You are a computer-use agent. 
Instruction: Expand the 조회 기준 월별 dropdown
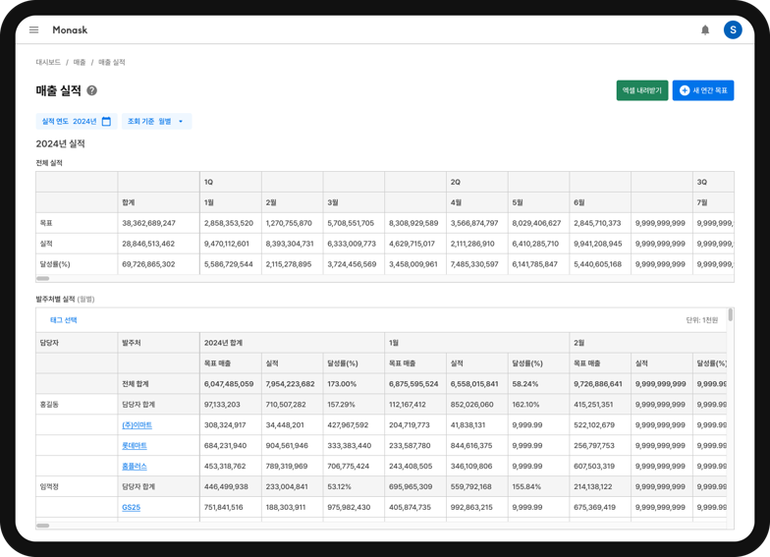(157, 122)
